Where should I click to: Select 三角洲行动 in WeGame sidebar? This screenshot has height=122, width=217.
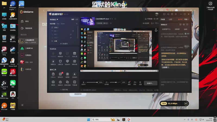tap(28, 48)
